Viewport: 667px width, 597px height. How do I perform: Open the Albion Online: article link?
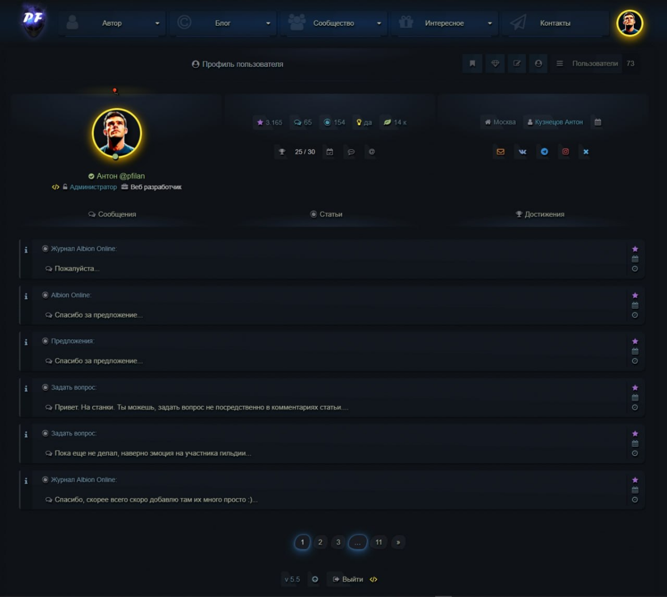[71, 295]
